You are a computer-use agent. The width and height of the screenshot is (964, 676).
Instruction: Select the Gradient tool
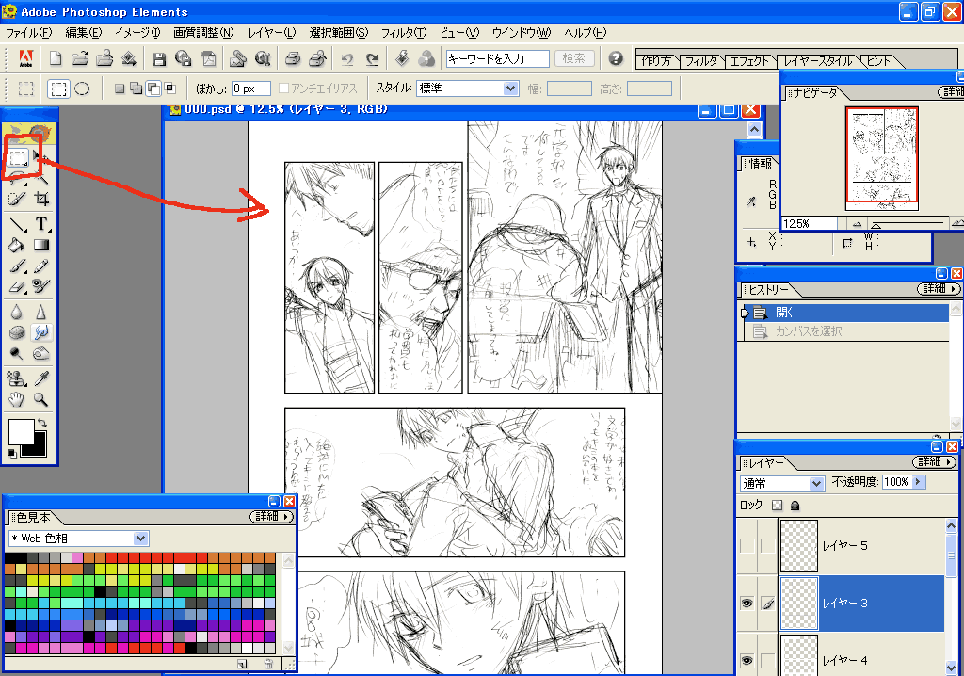(x=41, y=245)
